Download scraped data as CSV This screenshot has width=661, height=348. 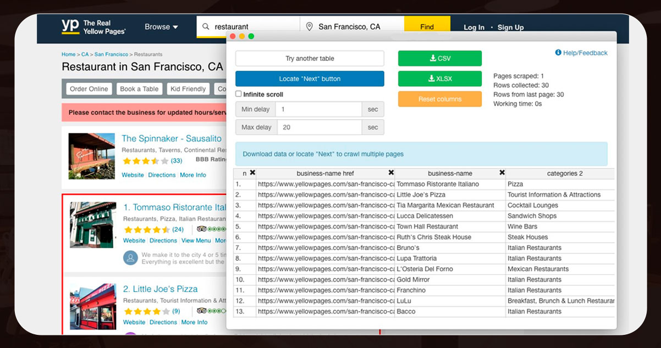[x=439, y=58]
